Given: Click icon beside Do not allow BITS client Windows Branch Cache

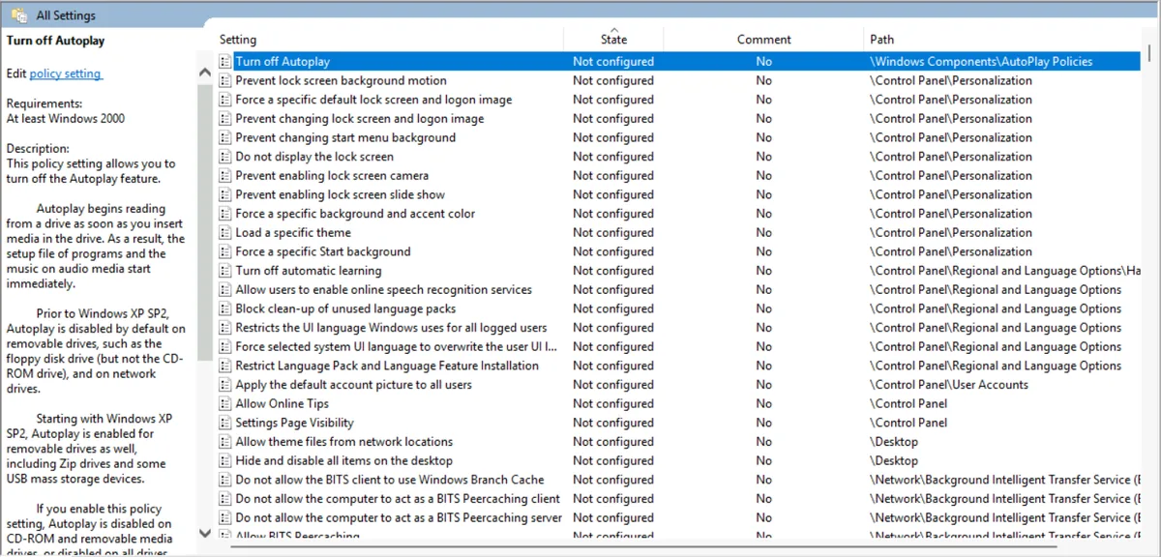Looking at the screenshot, I should click(x=224, y=480).
